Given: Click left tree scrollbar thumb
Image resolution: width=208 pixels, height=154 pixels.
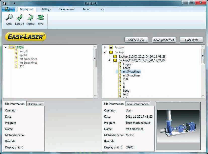Looking at the screenshot, I should [95, 58].
